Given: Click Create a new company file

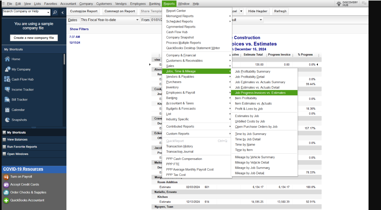Looking at the screenshot, I should (x=34, y=38).
